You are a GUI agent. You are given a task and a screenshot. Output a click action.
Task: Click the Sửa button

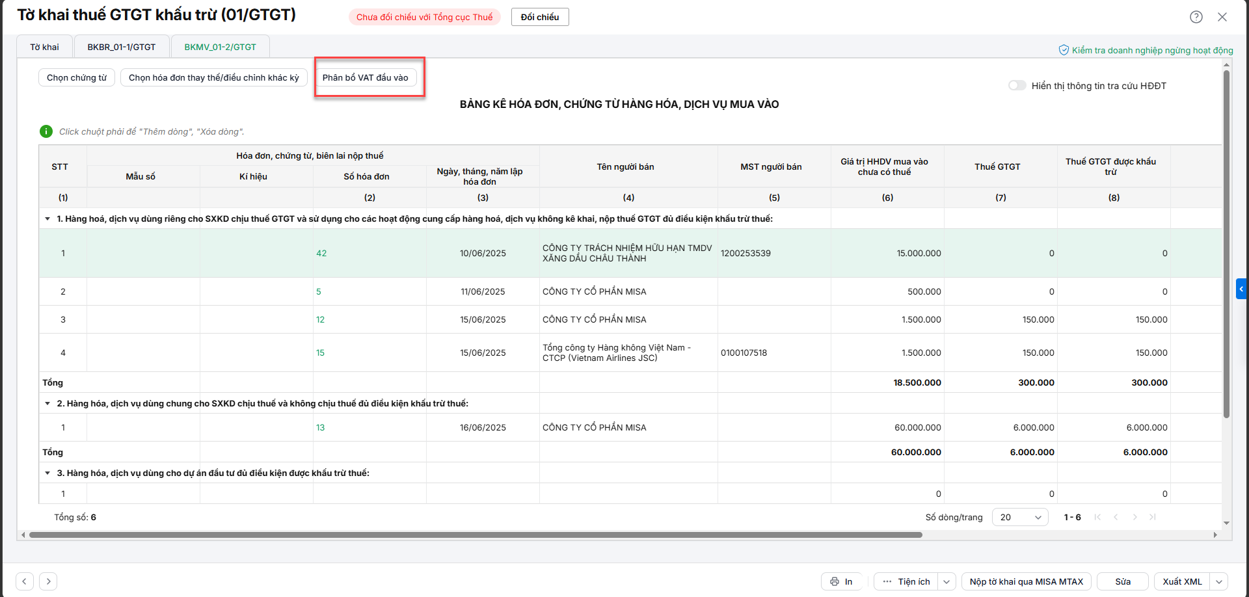[1123, 581]
